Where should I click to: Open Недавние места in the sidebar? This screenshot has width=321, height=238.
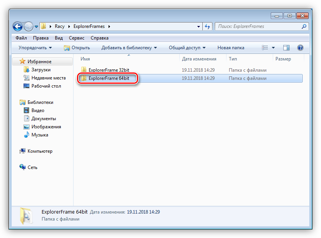click(x=49, y=78)
